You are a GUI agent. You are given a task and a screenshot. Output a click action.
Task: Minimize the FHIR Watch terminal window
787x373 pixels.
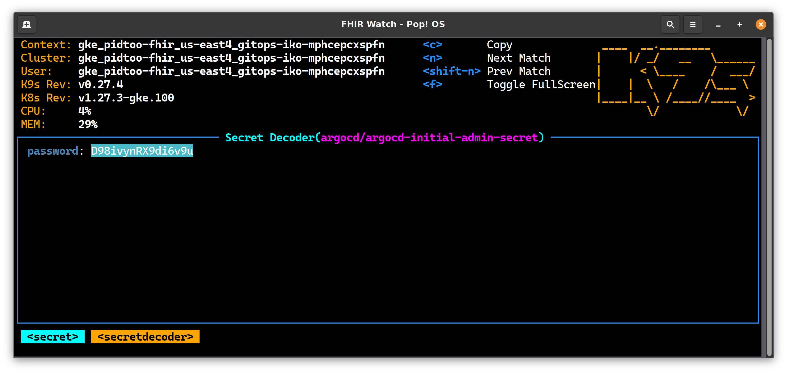pos(718,25)
